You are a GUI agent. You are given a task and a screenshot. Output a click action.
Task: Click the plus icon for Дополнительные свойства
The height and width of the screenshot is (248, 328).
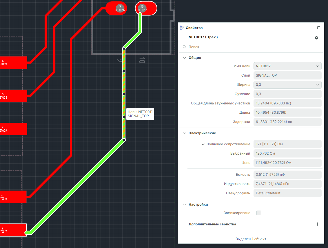point(317,224)
